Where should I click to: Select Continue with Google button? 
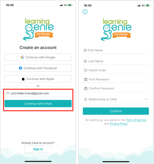coord(38,57)
